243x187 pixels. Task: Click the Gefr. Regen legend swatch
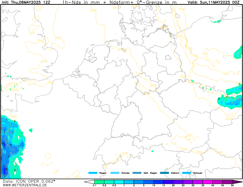click(x=137, y=173)
